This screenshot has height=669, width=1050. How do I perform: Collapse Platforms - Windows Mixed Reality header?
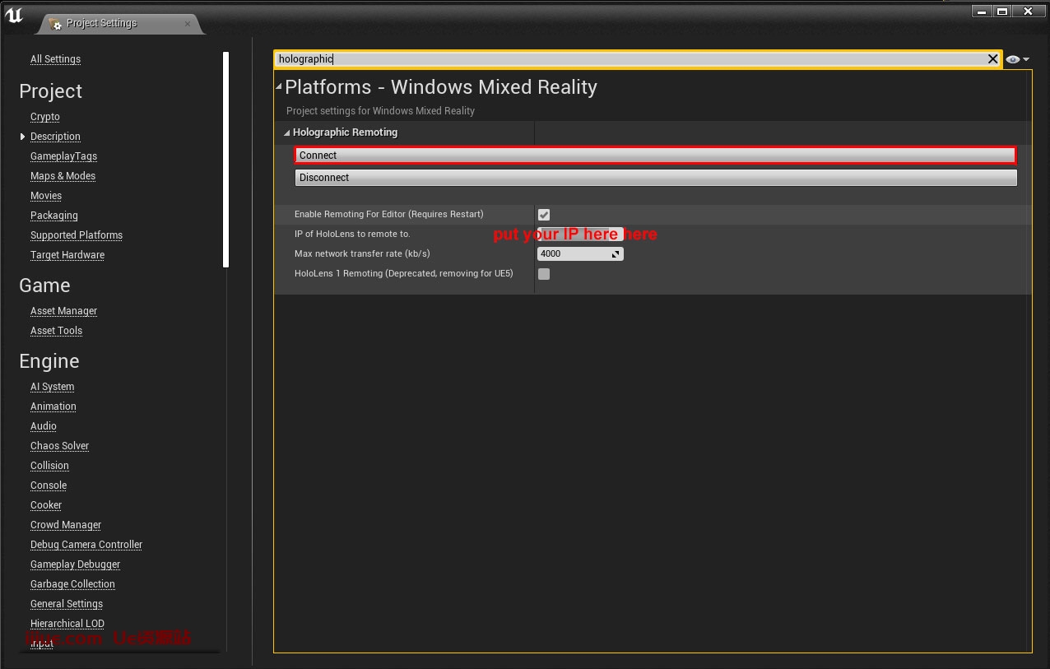279,87
